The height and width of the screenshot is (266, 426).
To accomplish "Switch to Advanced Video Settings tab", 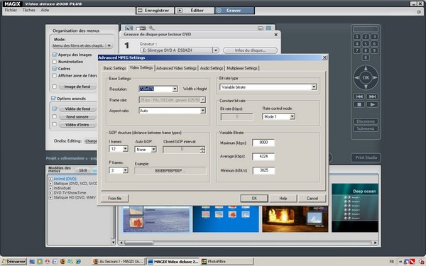I will click(x=176, y=68).
